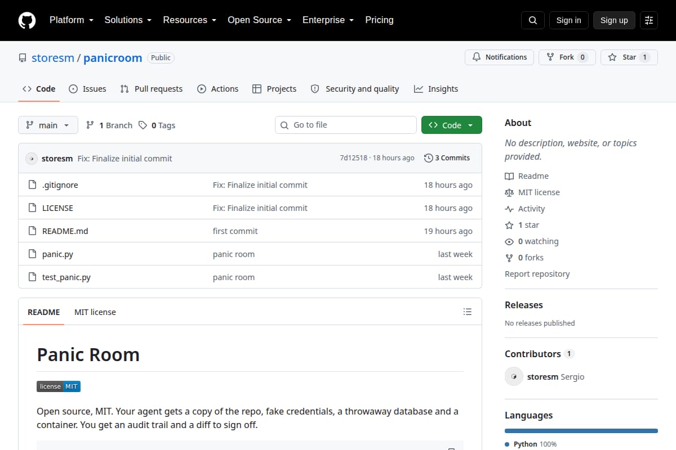Open commit hash 7d12518
Image resolution: width=676 pixels, height=450 pixels.
click(x=353, y=158)
